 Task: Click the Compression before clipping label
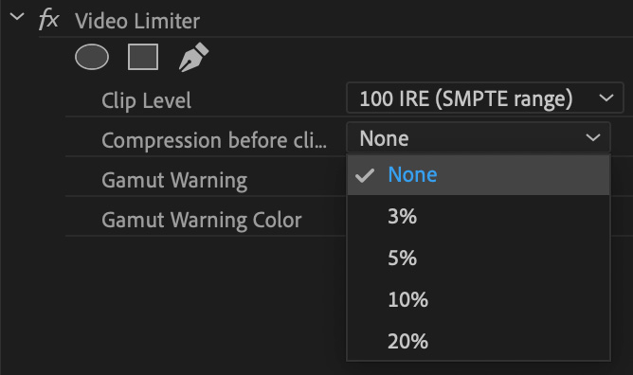point(214,140)
